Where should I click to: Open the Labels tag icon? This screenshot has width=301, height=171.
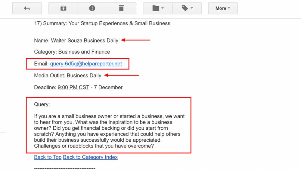[185, 8]
